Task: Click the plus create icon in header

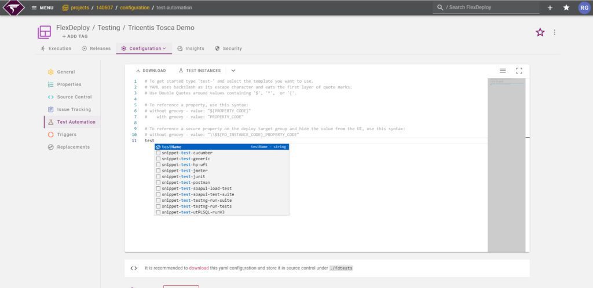Action: pyautogui.click(x=550, y=8)
